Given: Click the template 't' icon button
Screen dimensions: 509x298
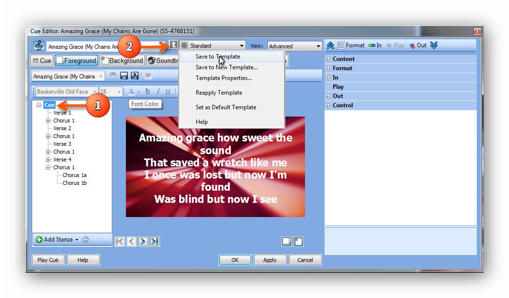Looking at the screenshot, I should (x=174, y=45).
